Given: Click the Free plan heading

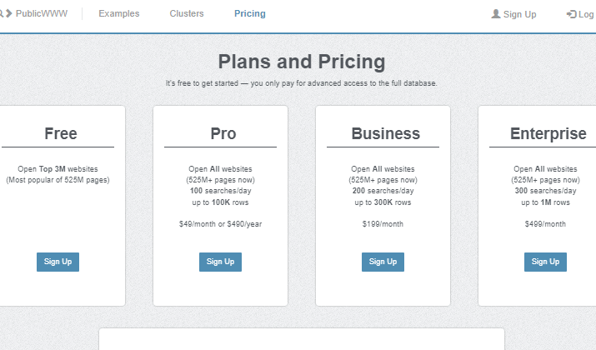Looking at the screenshot, I should (x=61, y=134).
